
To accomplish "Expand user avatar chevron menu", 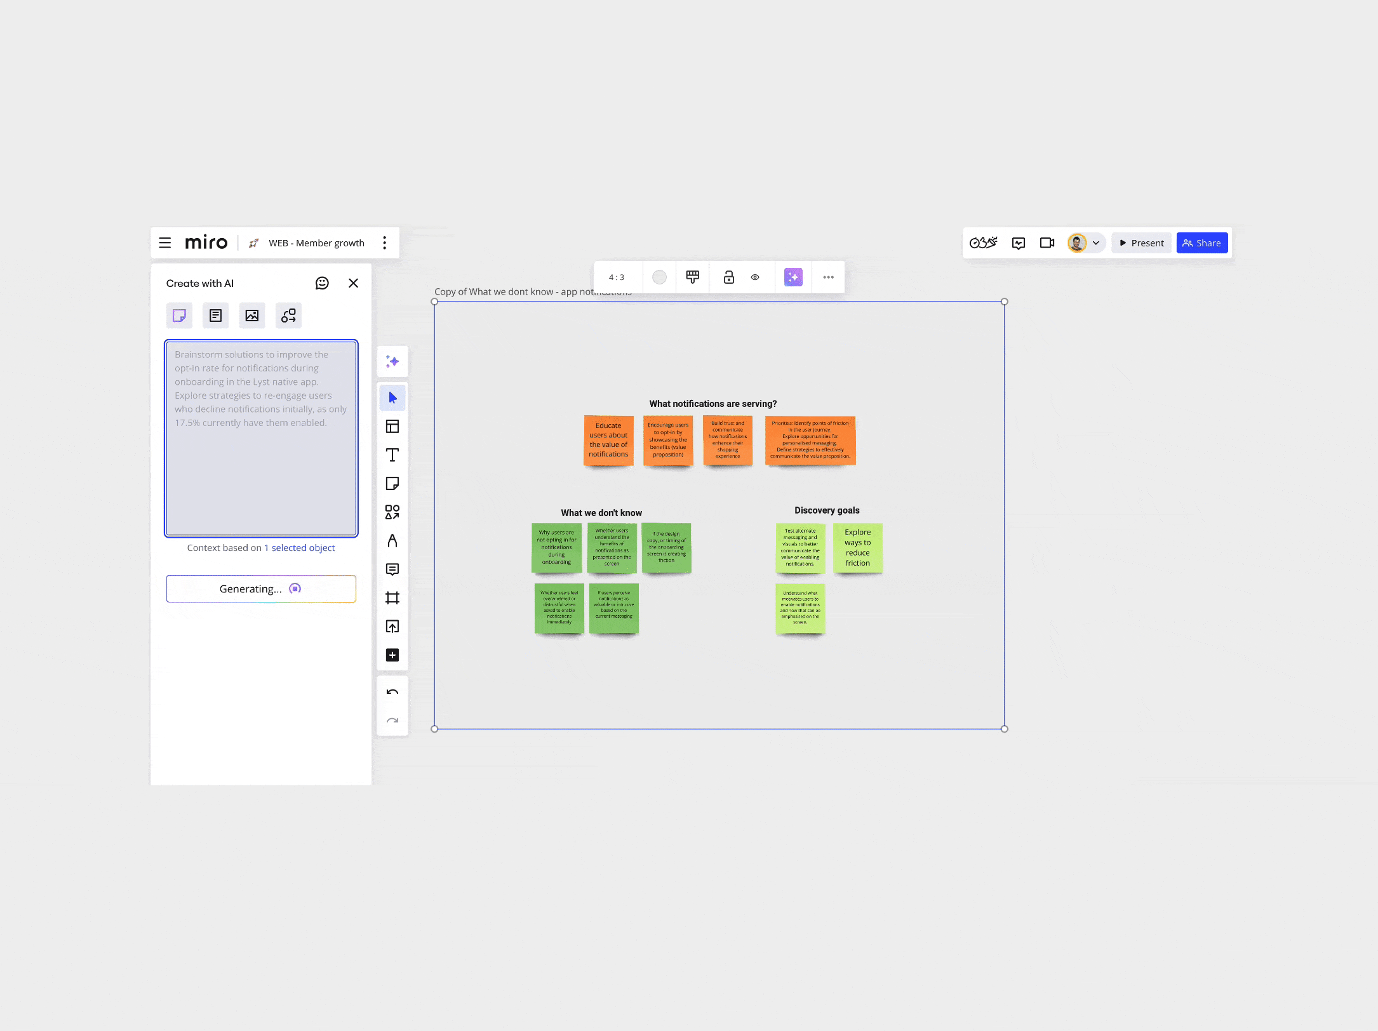I will (x=1096, y=243).
